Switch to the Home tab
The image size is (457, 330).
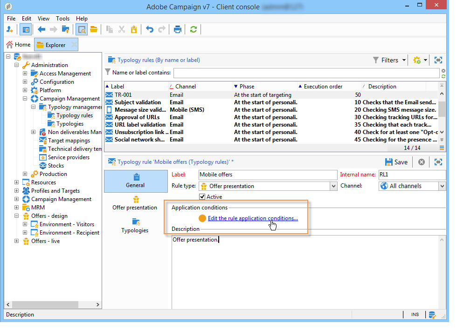pyautogui.click(x=18, y=45)
